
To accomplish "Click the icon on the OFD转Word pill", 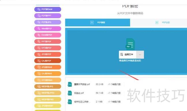I will [39, 80].
